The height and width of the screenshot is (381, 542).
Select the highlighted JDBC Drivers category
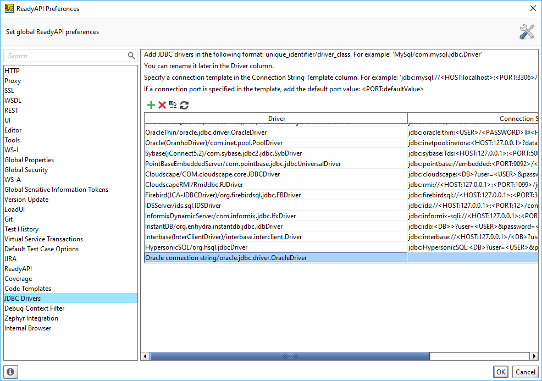(70, 299)
